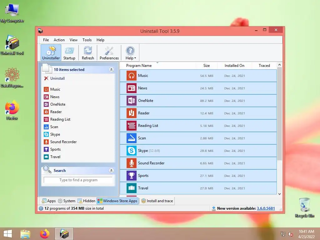The width and height of the screenshot is (320, 240).
Task: Click the Travel suitcase icon in program list
Action: point(132,188)
